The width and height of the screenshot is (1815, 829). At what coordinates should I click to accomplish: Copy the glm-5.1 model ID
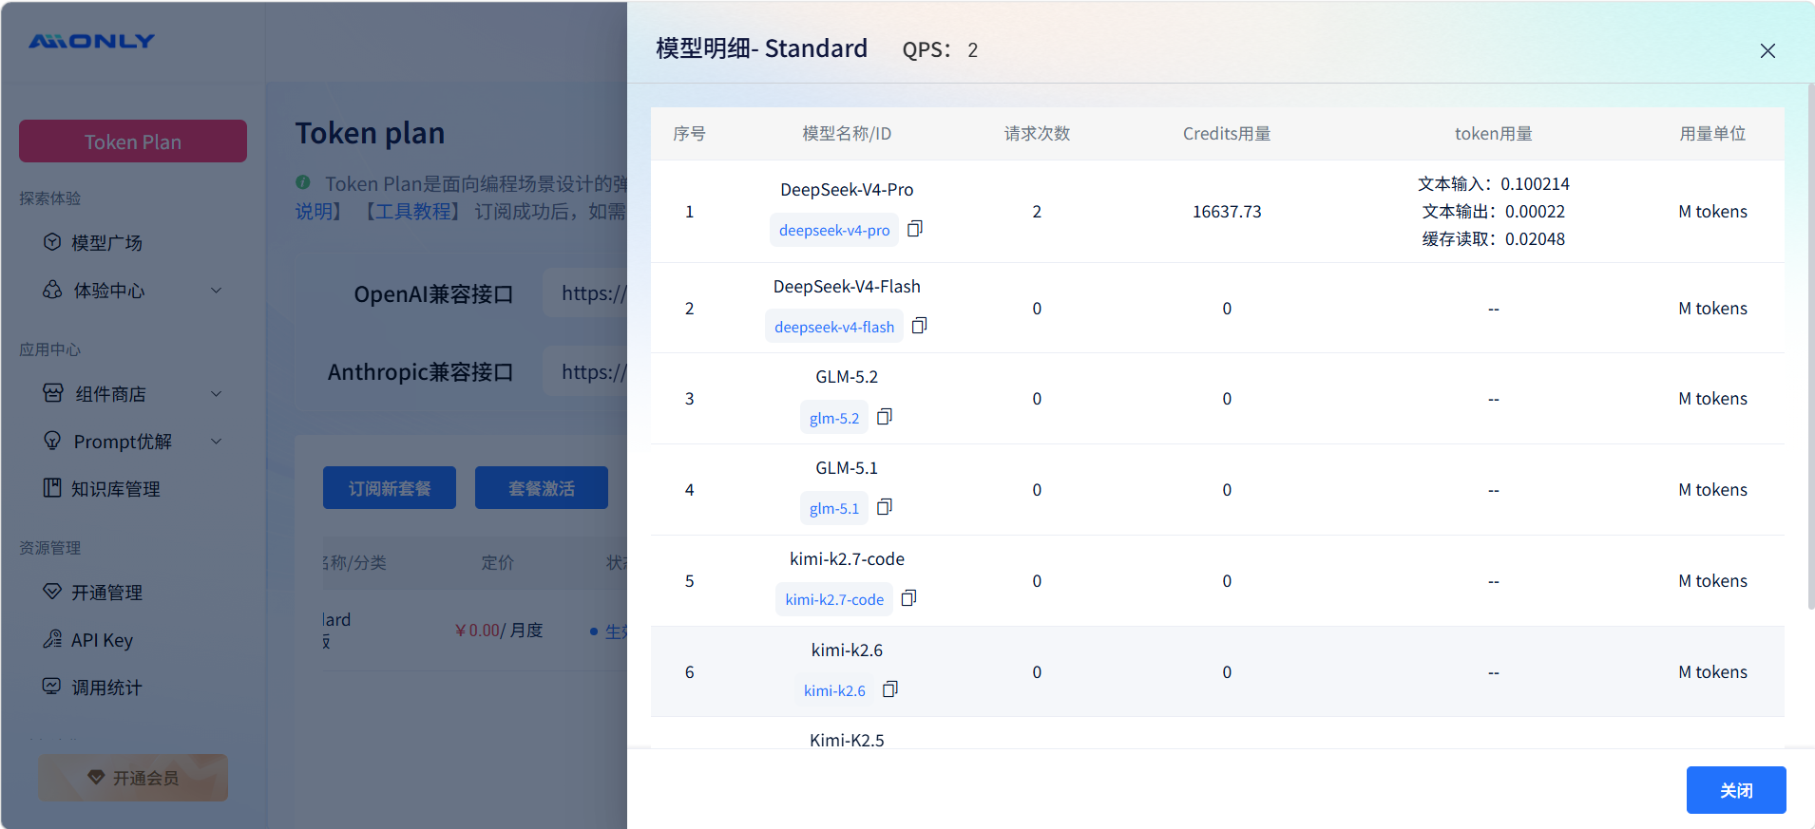[885, 507]
